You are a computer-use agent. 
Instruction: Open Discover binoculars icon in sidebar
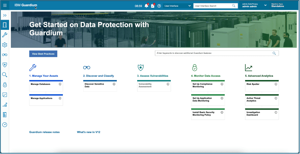tap(5, 55)
